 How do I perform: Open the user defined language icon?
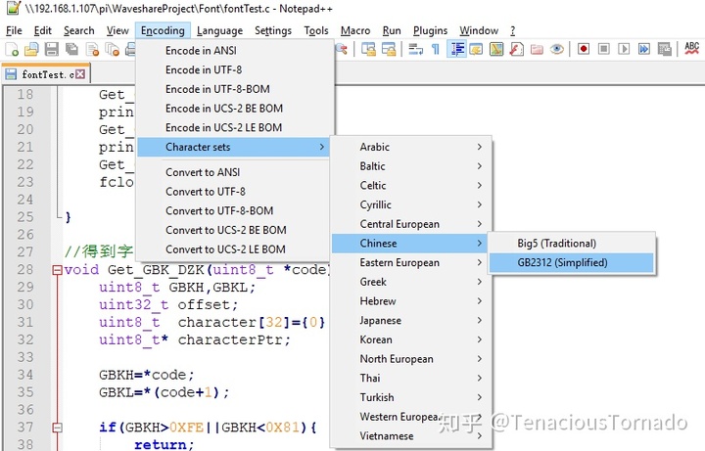click(476, 49)
